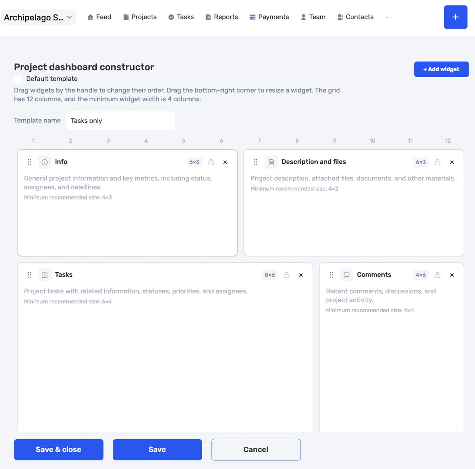Enable the Default template checkbox
The image size is (475, 469).
click(18, 79)
